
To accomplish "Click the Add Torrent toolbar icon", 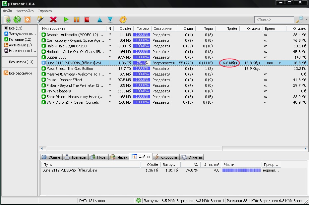I will (7, 20).
